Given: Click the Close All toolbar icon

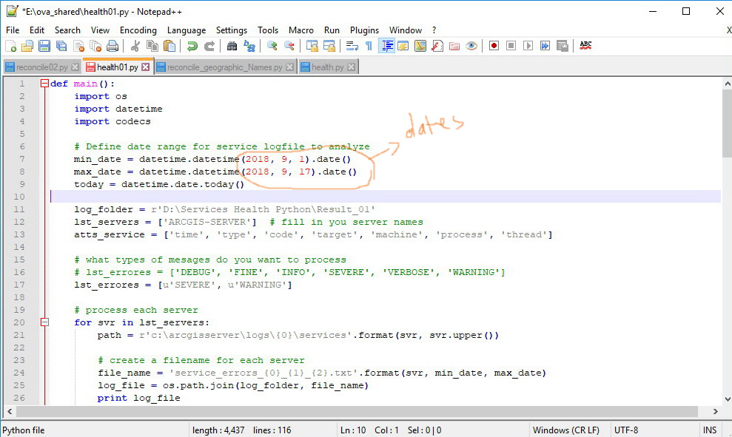Looking at the screenshot, I should [x=95, y=46].
